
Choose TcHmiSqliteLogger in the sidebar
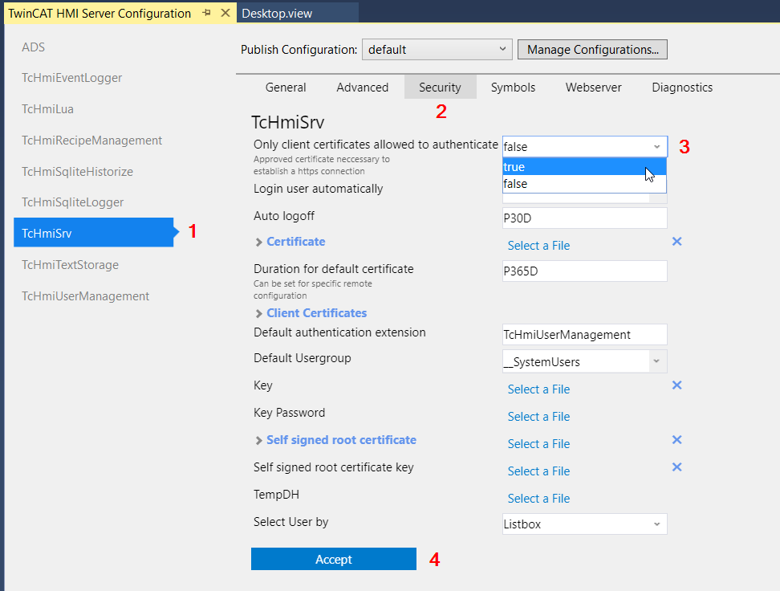click(x=73, y=202)
